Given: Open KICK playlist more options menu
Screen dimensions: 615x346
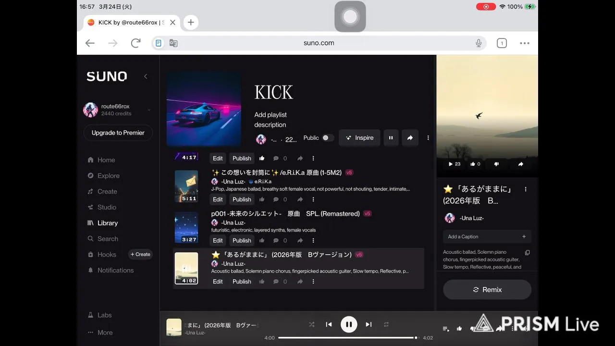Looking at the screenshot, I should click(x=428, y=138).
